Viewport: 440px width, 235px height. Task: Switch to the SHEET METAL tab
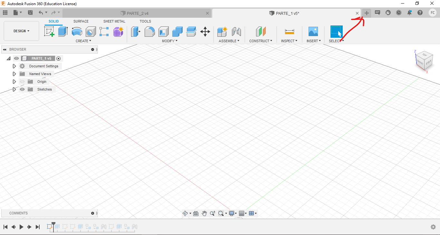point(114,21)
